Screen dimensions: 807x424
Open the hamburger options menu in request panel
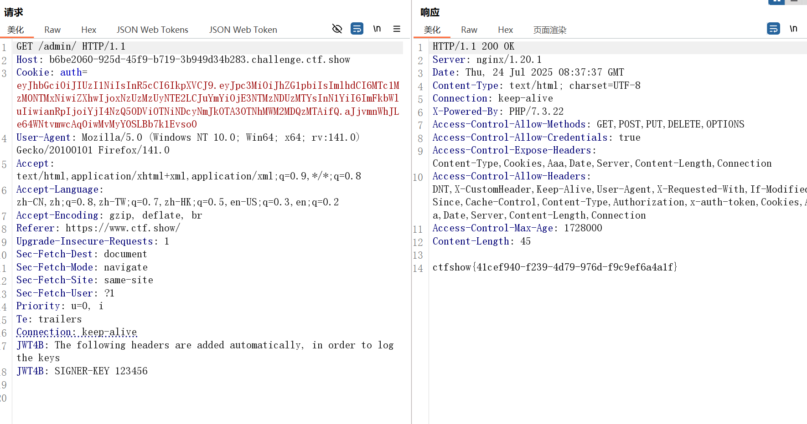[397, 29]
